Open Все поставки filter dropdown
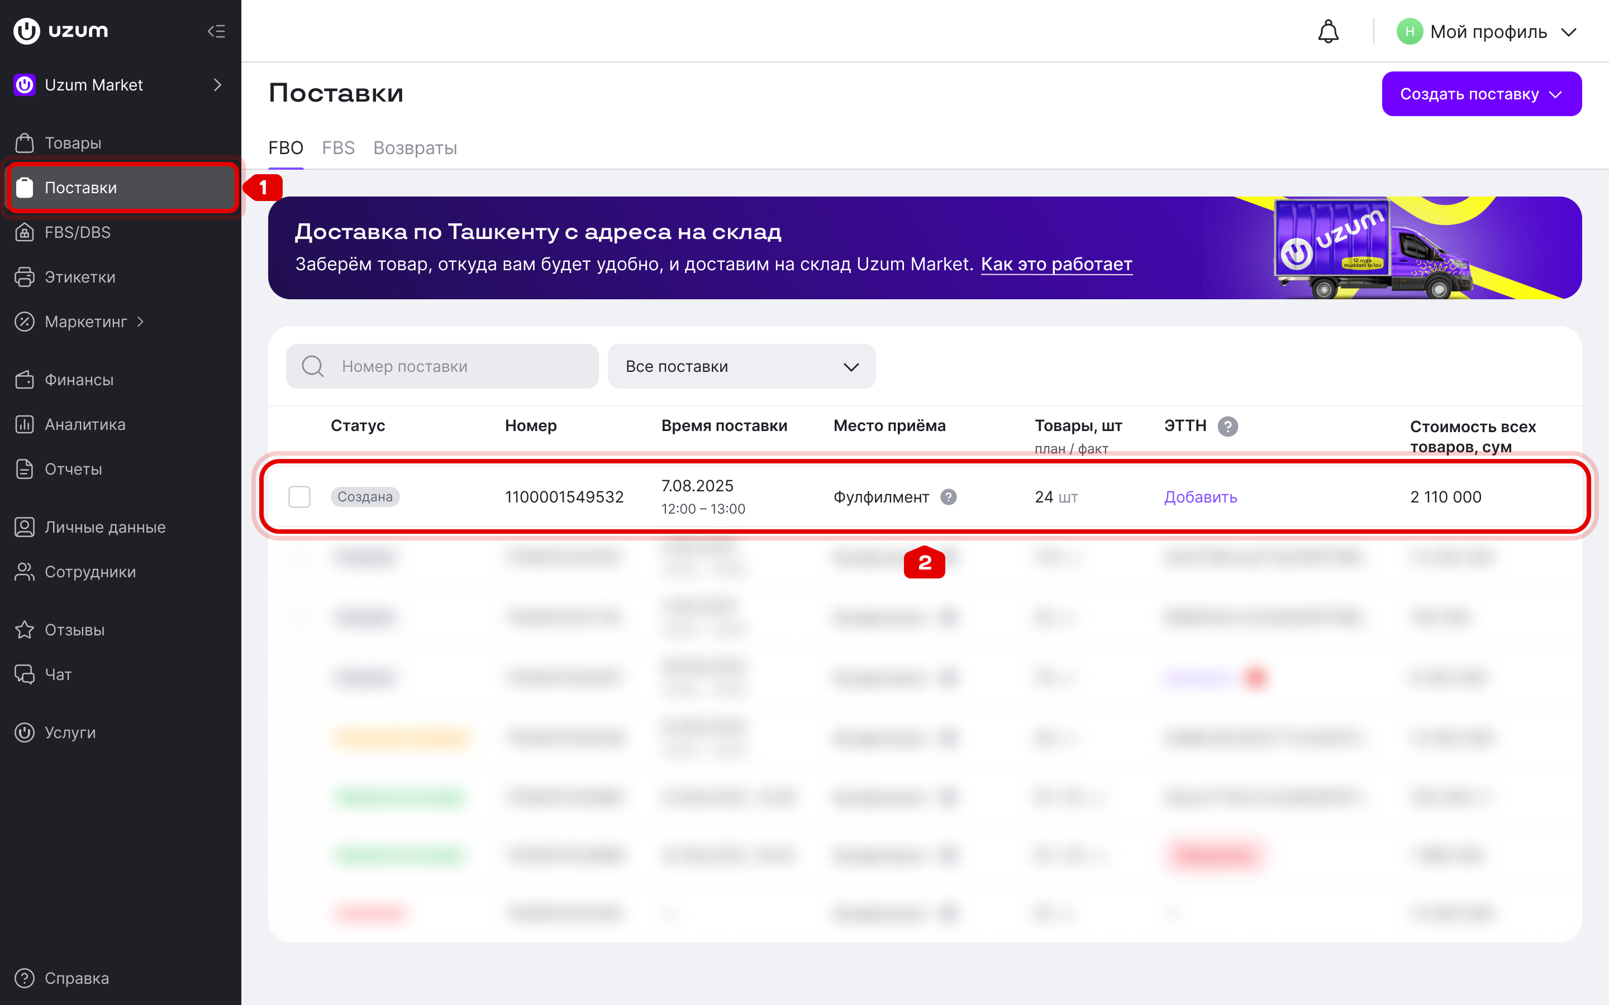This screenshot has height=1005, width=1609. point(741,366)
